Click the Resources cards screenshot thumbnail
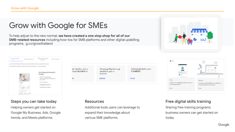 (x=114, y=74)
